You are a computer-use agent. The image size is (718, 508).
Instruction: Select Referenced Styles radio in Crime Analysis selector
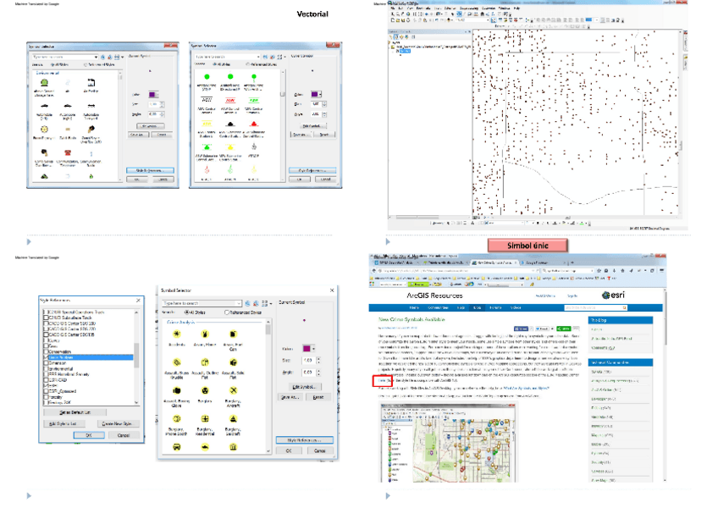225,312
